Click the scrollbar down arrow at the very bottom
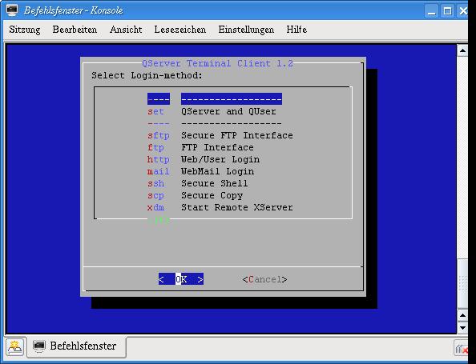This screenshot has width=476, height=364. tap(462, 328)
